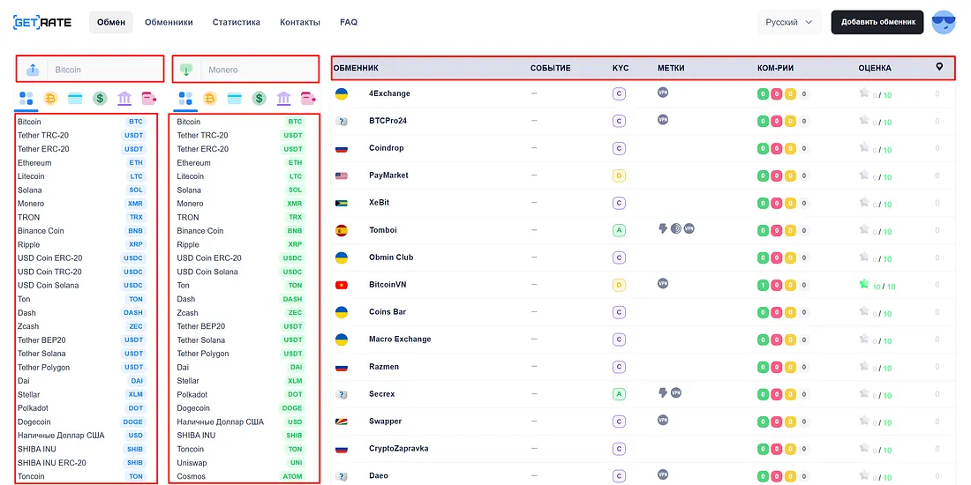
Task: Choose Cosmos ATOM in the receive list
Action: [241, 476]
